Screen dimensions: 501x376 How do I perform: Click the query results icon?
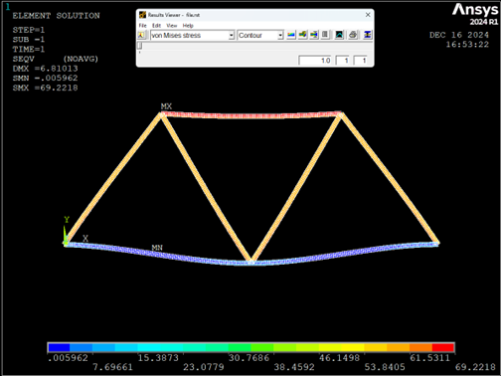pos(302,35)
